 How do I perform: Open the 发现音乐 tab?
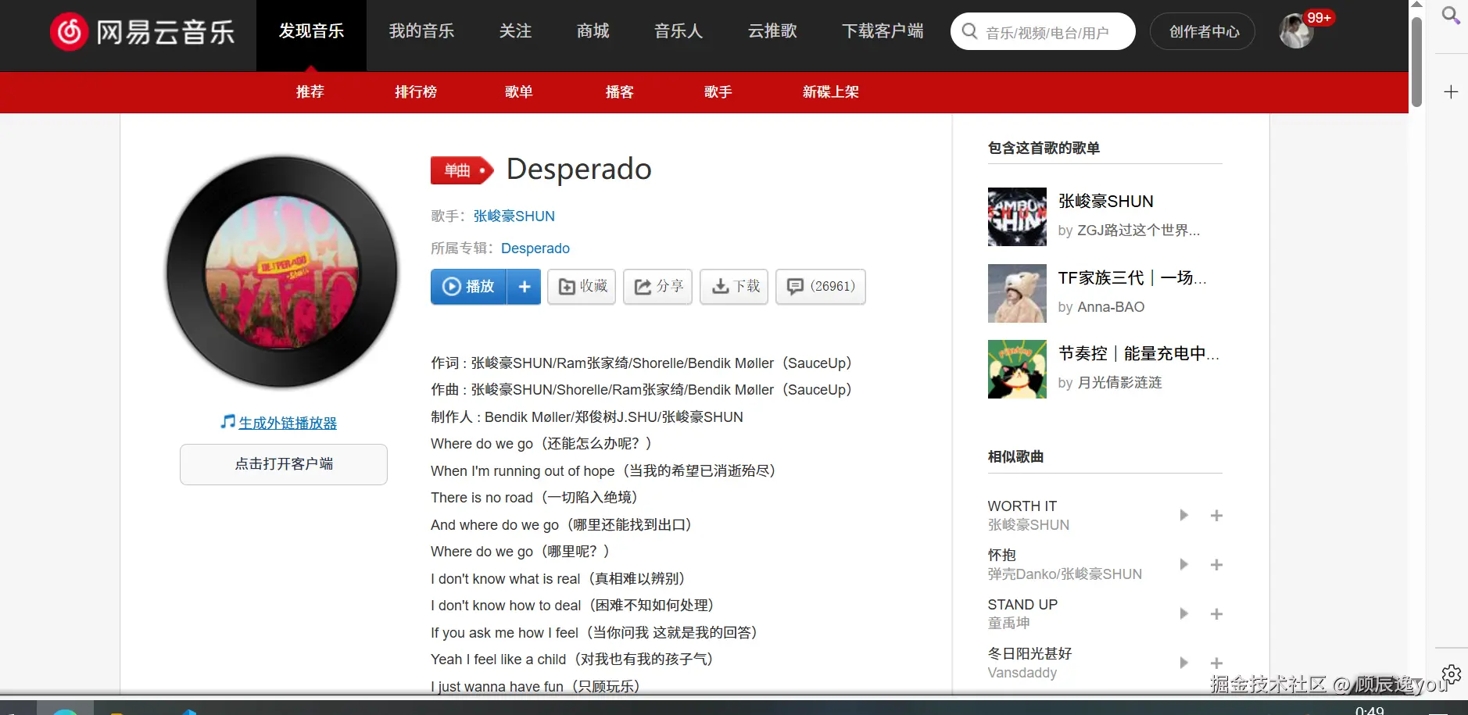[311, 31]
